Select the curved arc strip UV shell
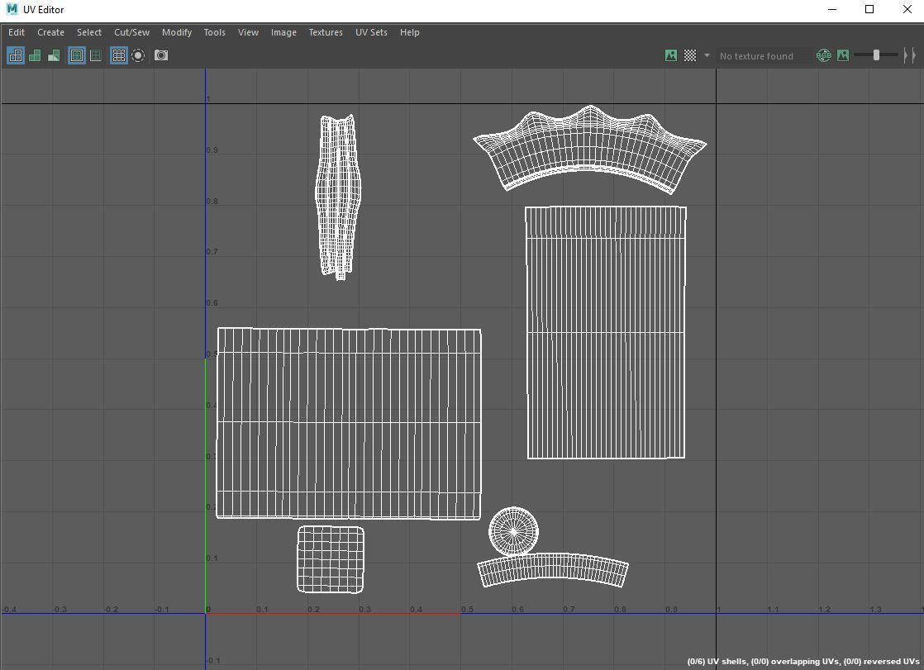 tap(553, 566)
